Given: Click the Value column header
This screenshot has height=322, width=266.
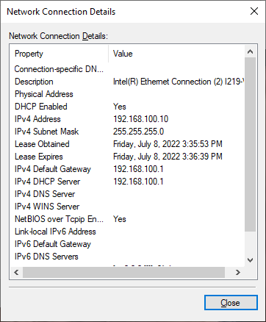Looking at the screenshot, I should [176, 54].
